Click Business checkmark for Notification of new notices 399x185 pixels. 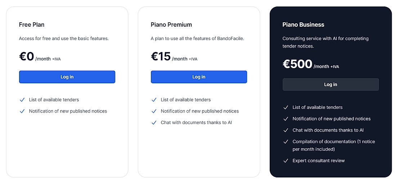pyautogui.click(x=286, y=119)
